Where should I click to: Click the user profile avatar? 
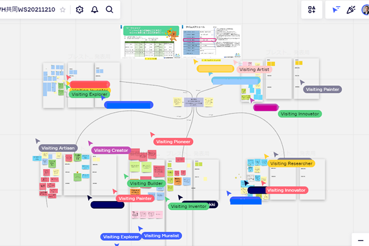point(366,10)
